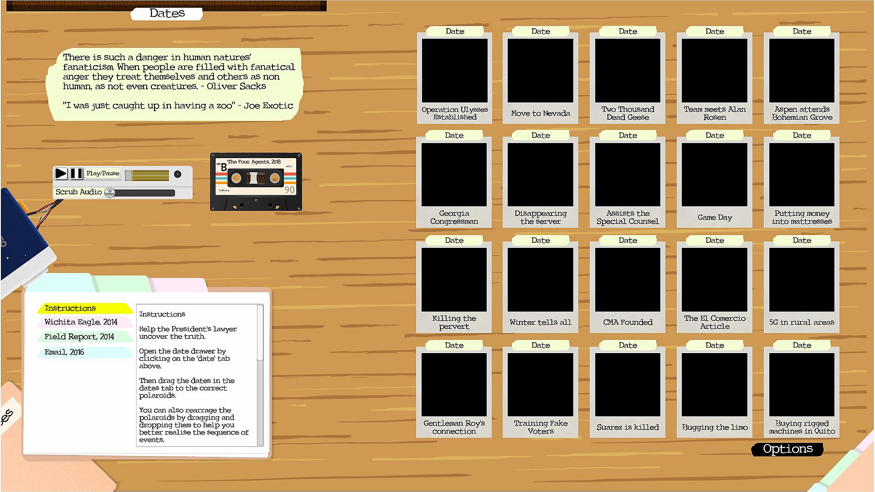Select the Instructions document tab
Screen dimensions: 875x492
tap(71, 308)
